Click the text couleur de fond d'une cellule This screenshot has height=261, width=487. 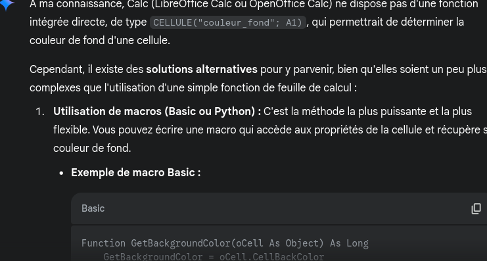(x=100, y=40)
